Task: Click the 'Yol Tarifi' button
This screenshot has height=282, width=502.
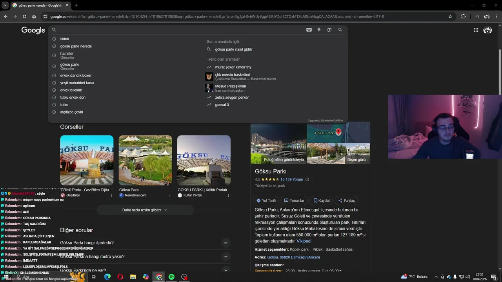Action: pos(266,201)
